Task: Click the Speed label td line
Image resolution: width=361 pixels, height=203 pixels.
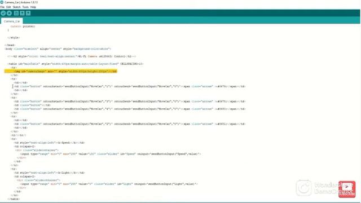Action: (x=49, y=143)
